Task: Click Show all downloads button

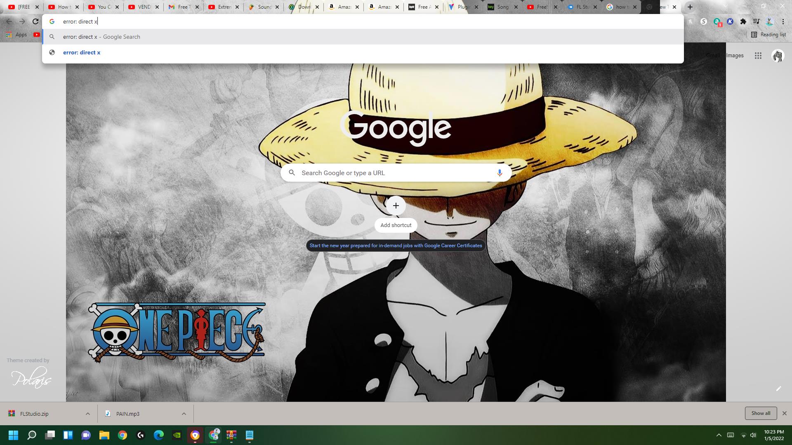Action: pyautogui.click(x=760, y=413)
